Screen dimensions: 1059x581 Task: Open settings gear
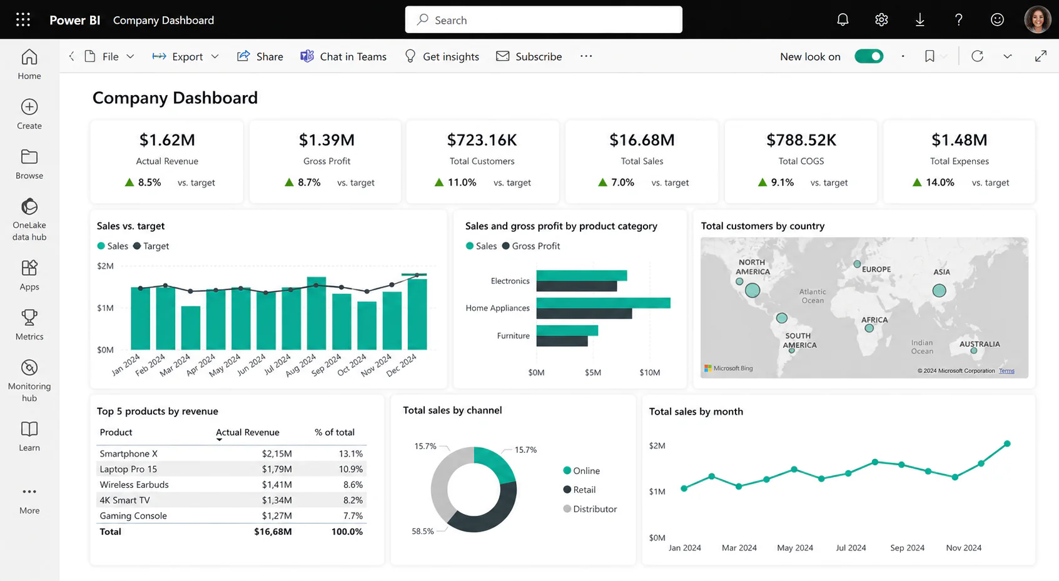[x=881, y=20]
